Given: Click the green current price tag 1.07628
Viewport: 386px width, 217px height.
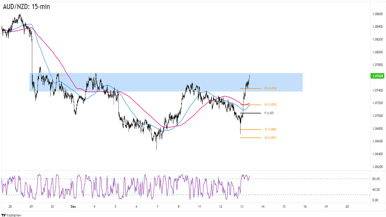Looking at the screenshot, I should click(377, 76).
